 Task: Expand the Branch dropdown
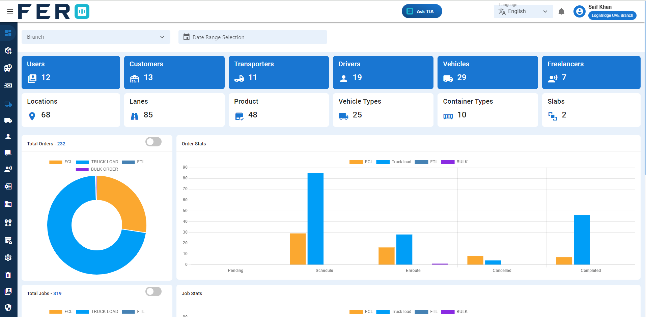click(x=96, y=37)
